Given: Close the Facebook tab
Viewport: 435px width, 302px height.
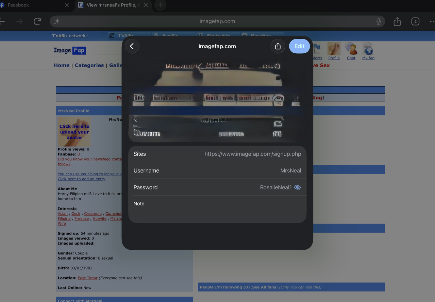Looking at the screenshot, I should (x=67, y=5).
